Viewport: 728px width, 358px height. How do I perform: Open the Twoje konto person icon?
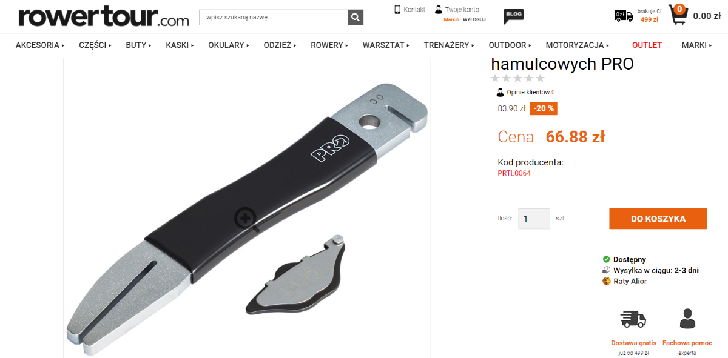point(439,9)
